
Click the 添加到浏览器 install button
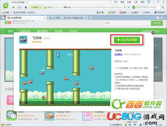pyautogui.click(x=127, y=40)
